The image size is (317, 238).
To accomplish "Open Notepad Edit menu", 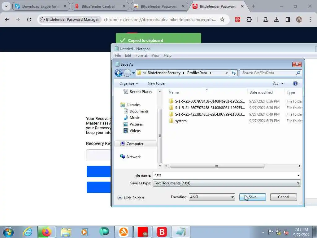I will pos(128,55).
